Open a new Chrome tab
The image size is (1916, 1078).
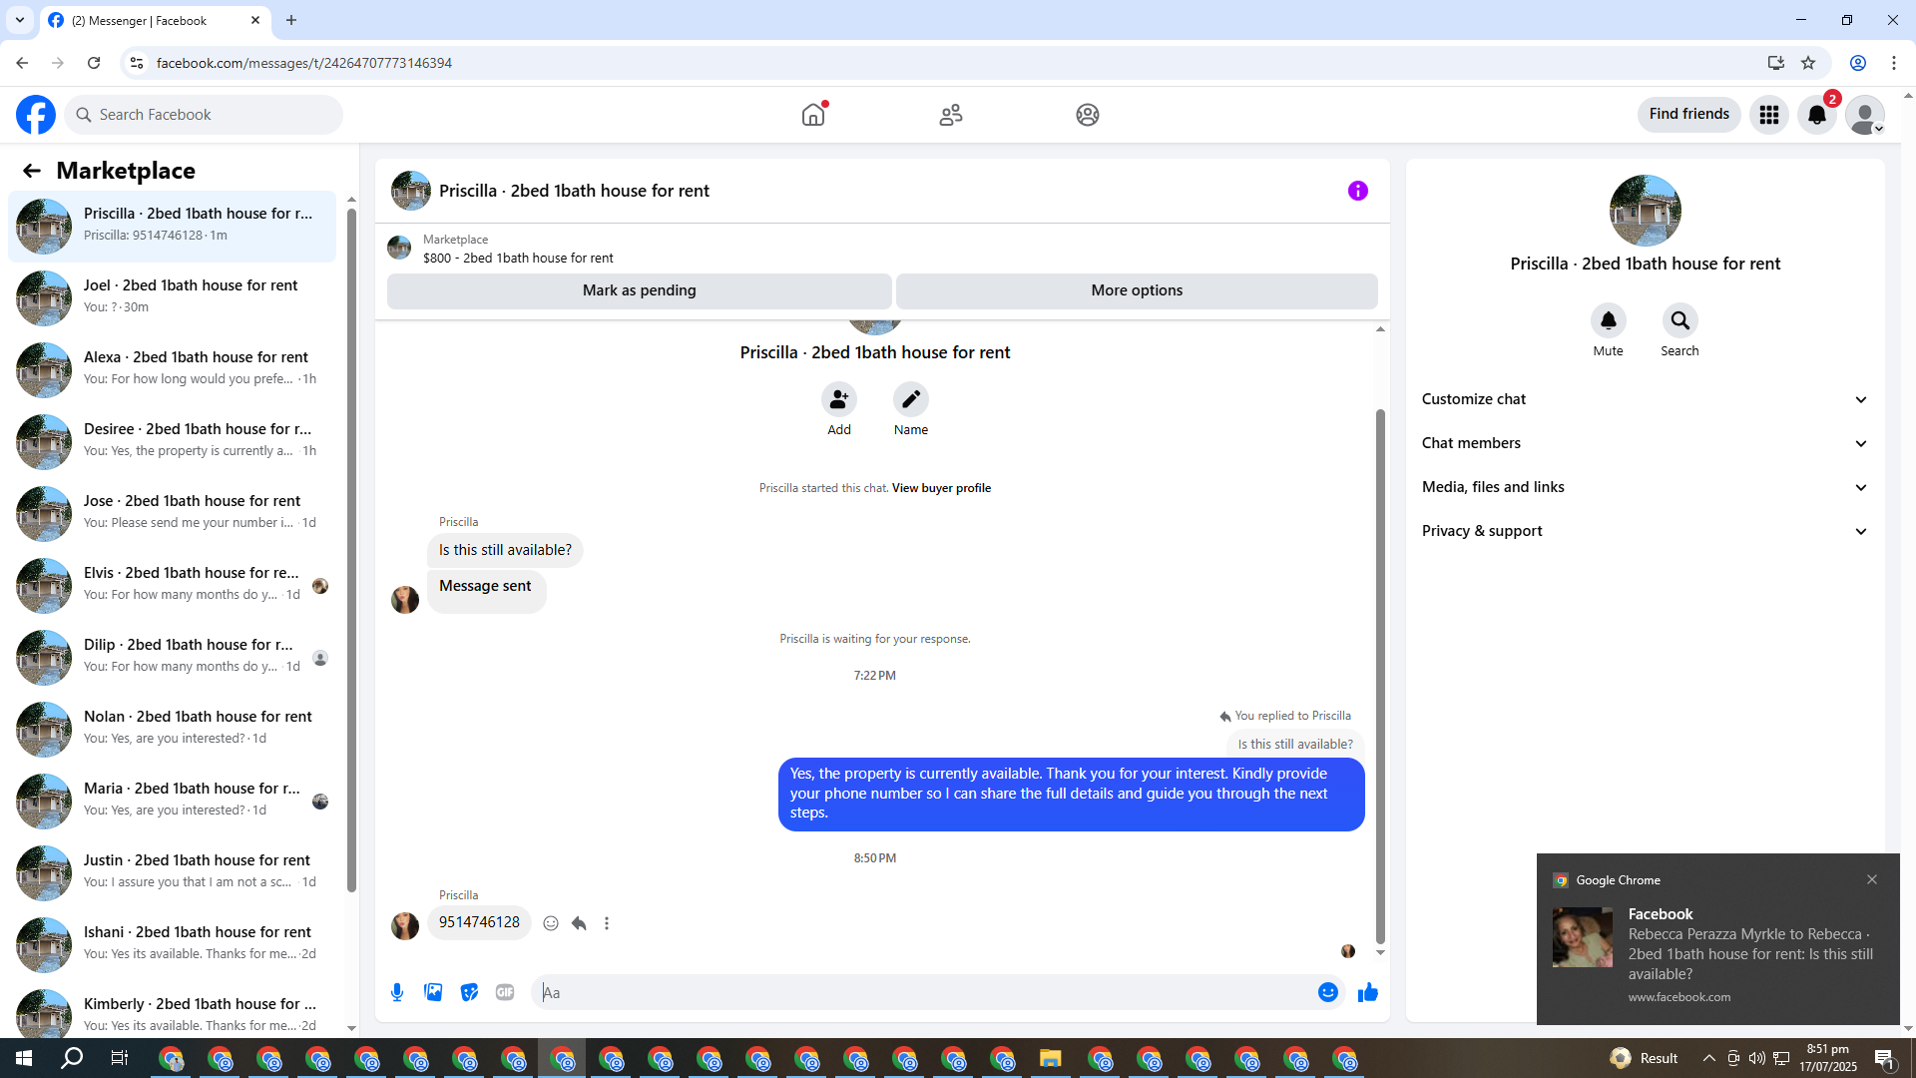(x=291, y=20)
